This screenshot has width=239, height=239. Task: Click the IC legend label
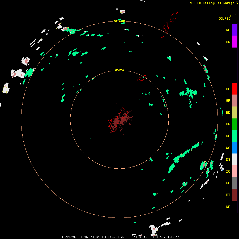(x=228, y=172)
